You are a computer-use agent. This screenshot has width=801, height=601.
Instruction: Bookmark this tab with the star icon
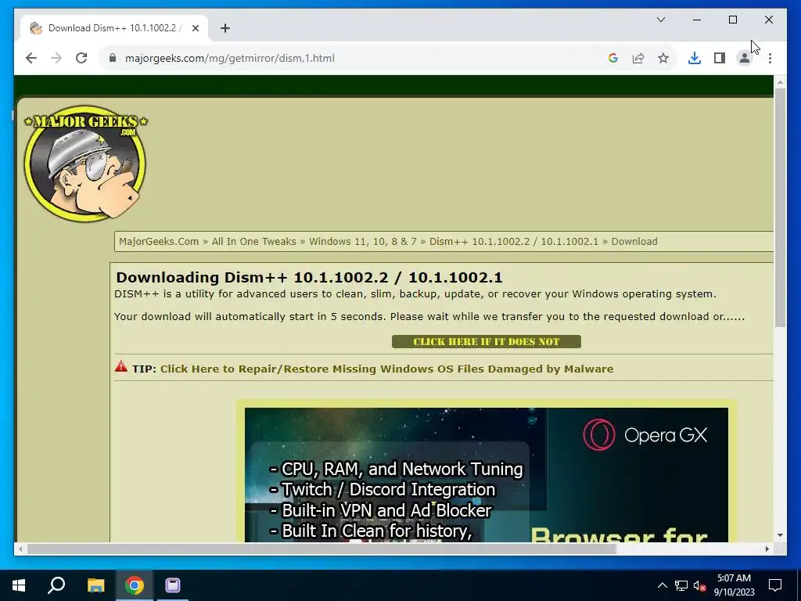[663, 58]
